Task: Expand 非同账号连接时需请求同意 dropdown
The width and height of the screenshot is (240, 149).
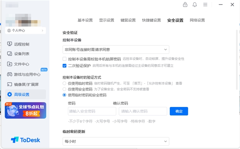Action: pyautogui.click(x=116, y=49)
